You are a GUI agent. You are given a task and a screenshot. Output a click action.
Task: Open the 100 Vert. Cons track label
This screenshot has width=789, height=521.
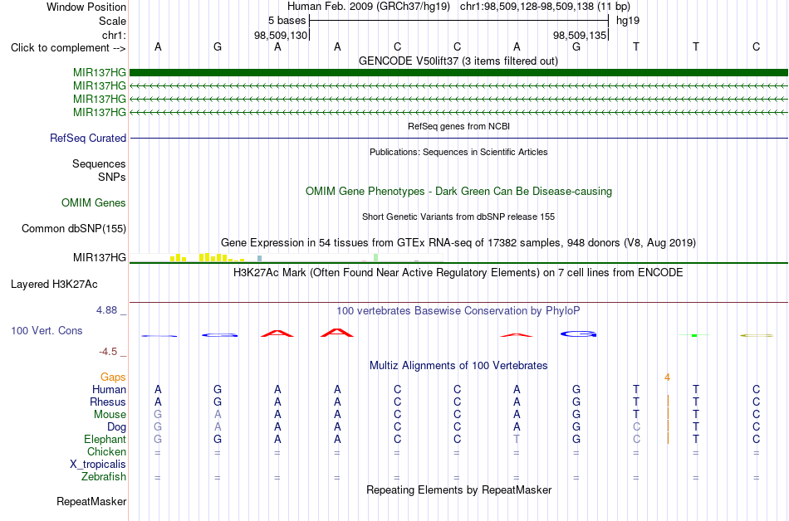(47, 330)
